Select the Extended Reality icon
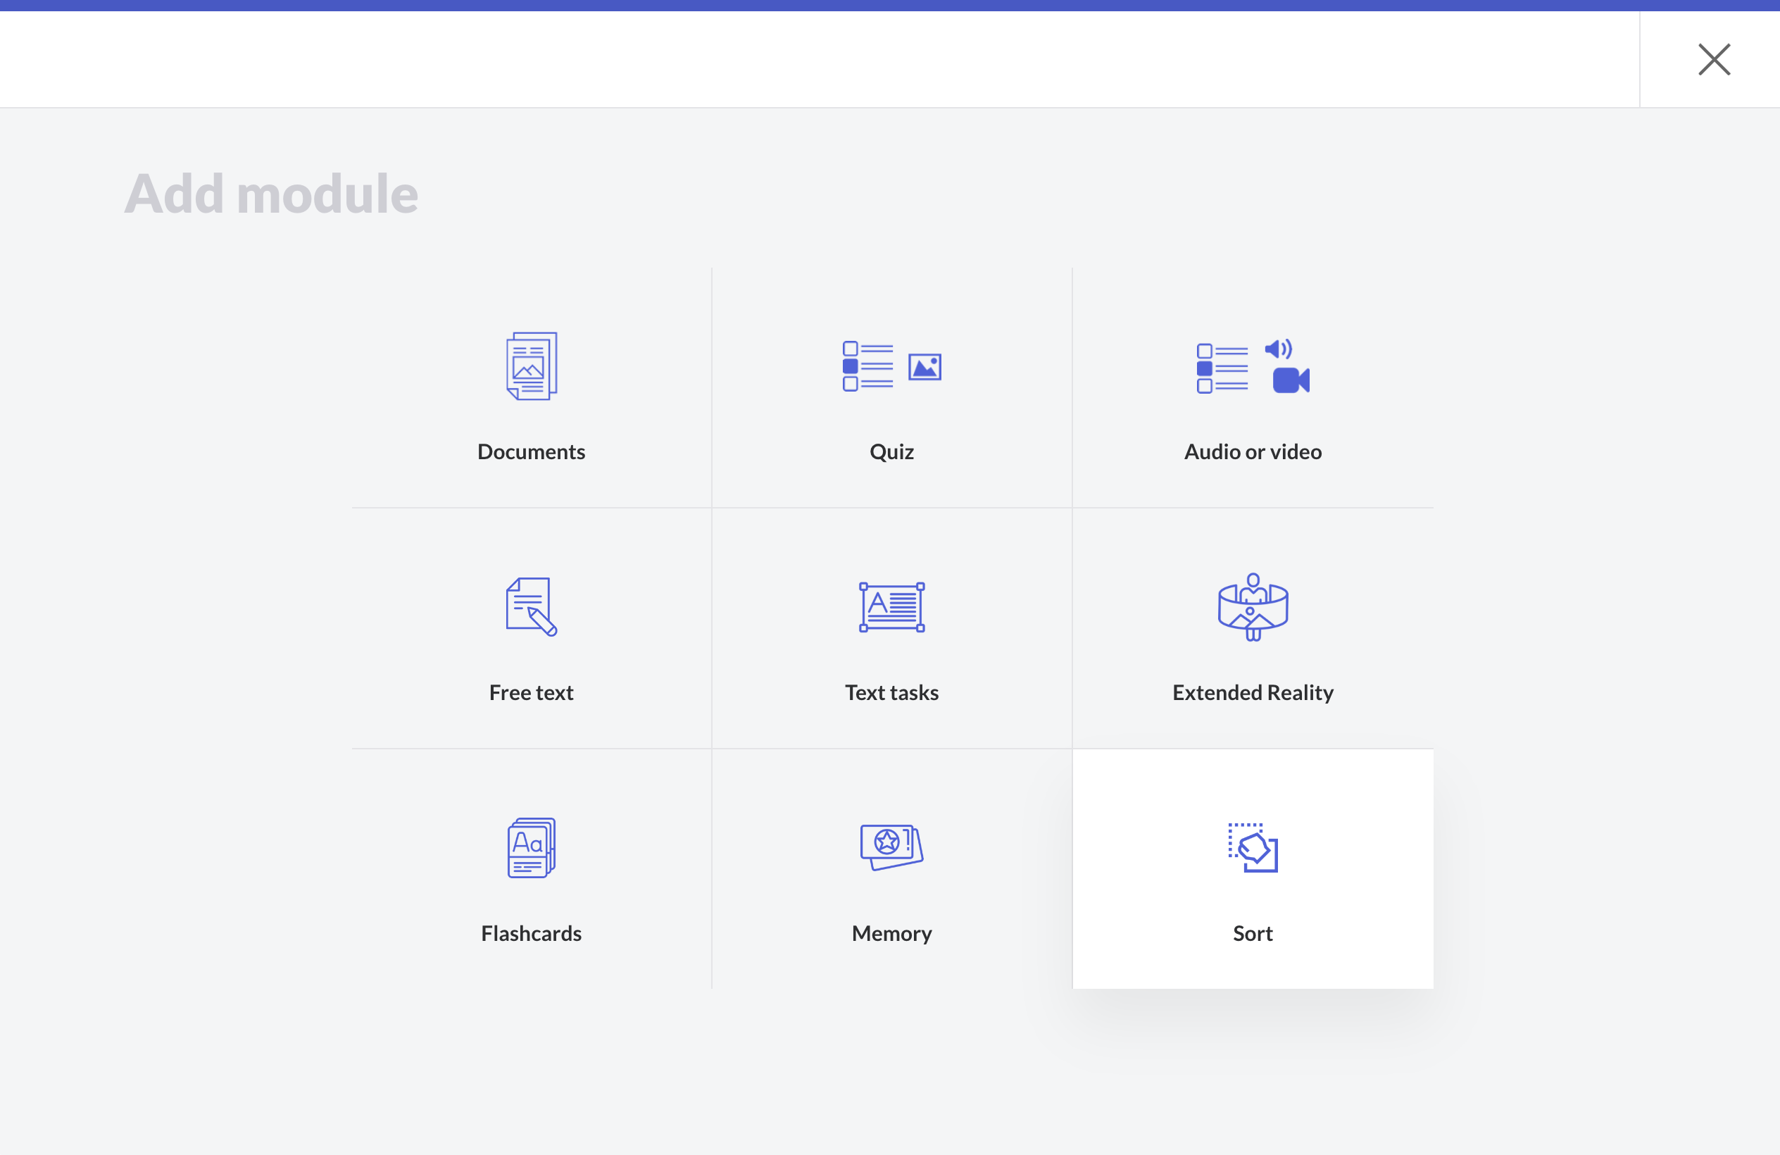This screenshot has width=1780, height=1155. pyautogui.click(x=1253, y=606)
